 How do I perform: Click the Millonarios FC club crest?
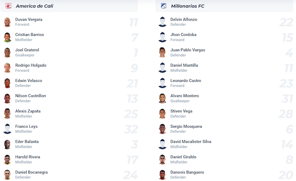163,6
